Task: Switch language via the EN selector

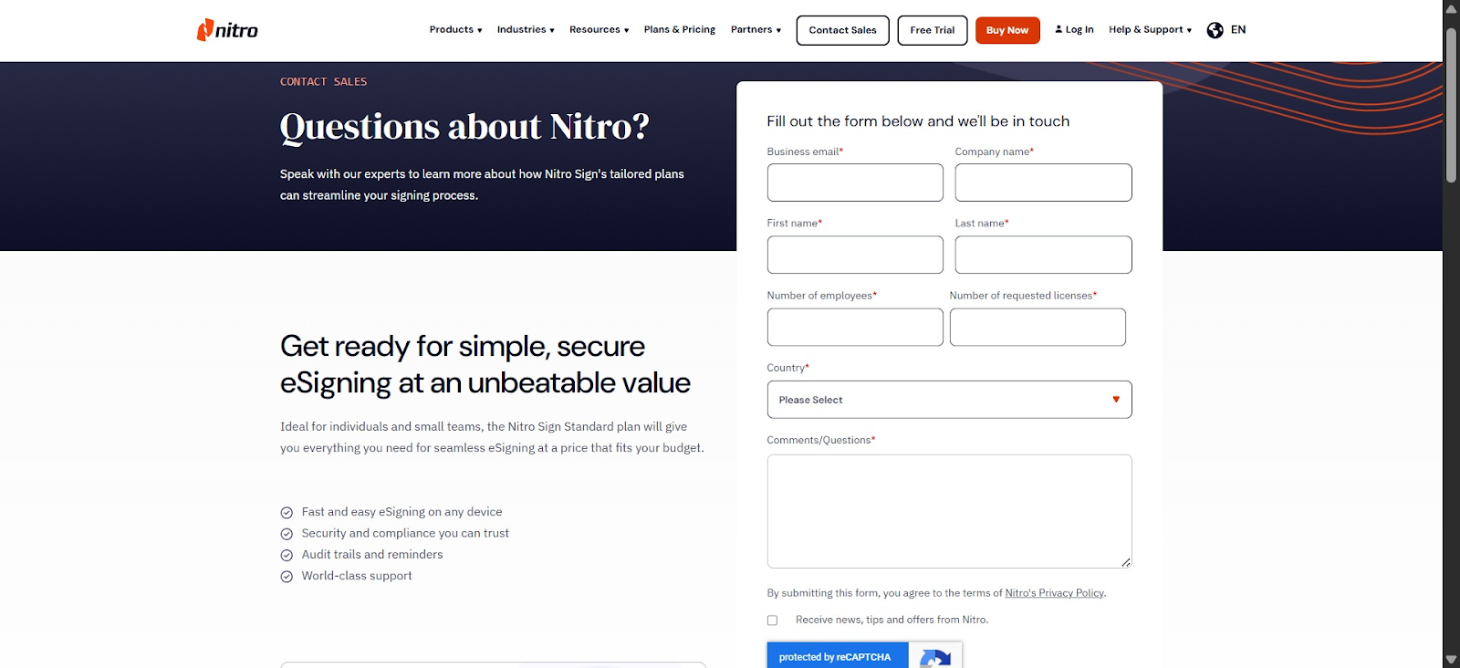Action: pyautogui.click(x=1238, y=30)
